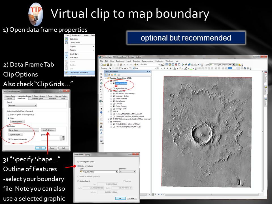This screenshot has width=272, height=204.
Task: Click the Select Elements pointer in Drawing toolbar
Action: click(x=110, y=68)
